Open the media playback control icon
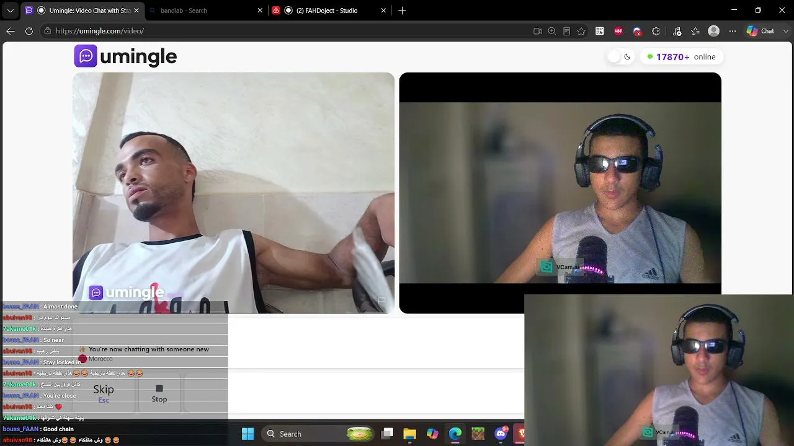Viewport: 794px width, 446px height. pyautogui.click(x=677, y=31)
